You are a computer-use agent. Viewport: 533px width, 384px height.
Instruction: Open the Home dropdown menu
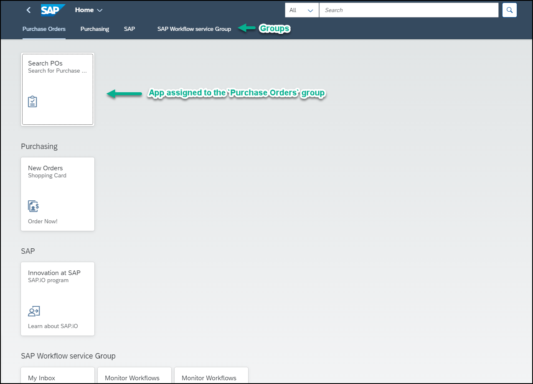point(89,10)
